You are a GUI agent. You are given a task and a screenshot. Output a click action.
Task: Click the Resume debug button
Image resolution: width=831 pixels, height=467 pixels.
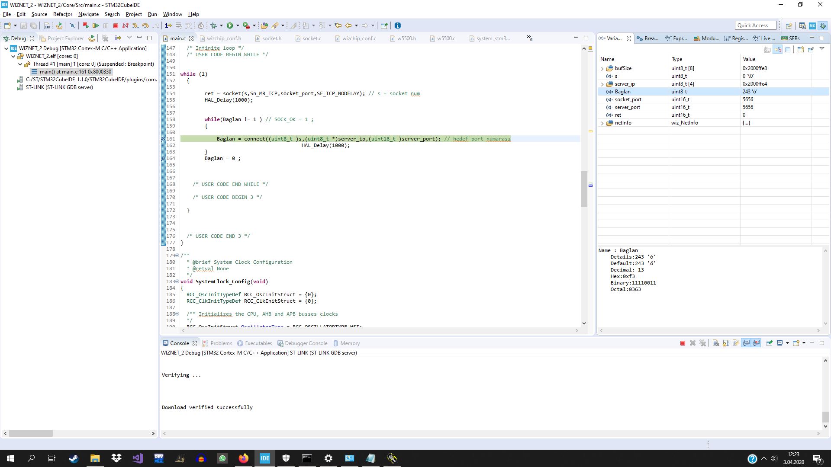(96, 26)
